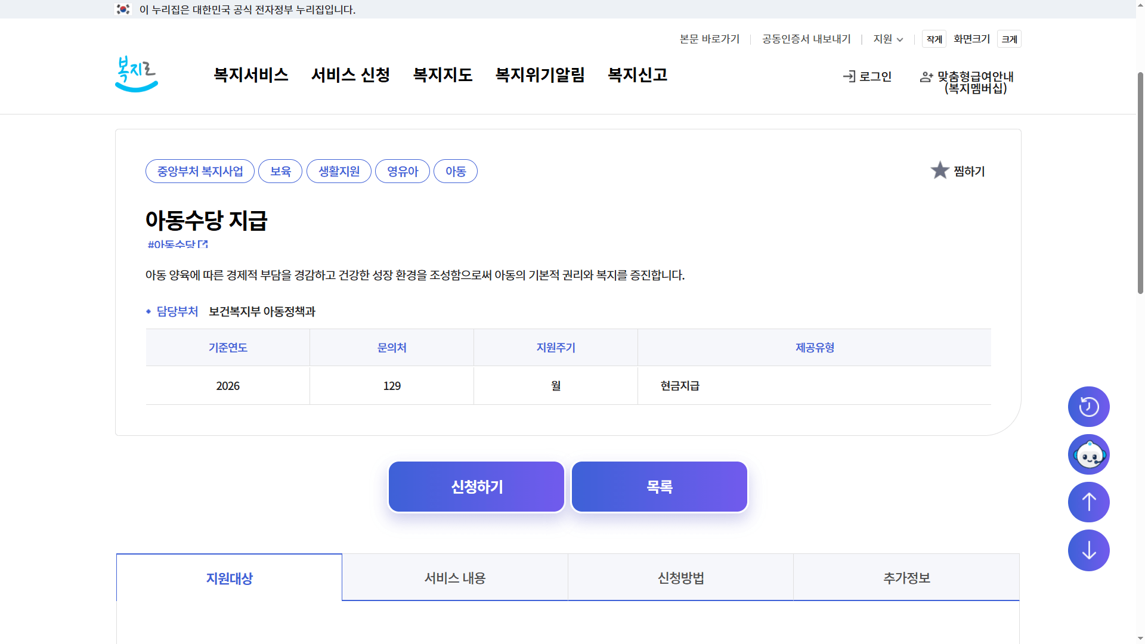Open the chatbot assistant icon

coord(1088,454)
